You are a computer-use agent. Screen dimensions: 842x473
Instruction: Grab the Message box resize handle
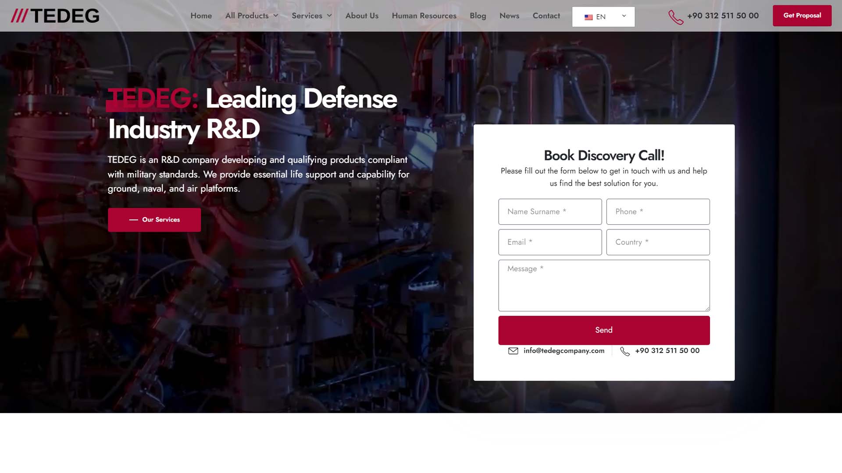click(x=707, y=309)
